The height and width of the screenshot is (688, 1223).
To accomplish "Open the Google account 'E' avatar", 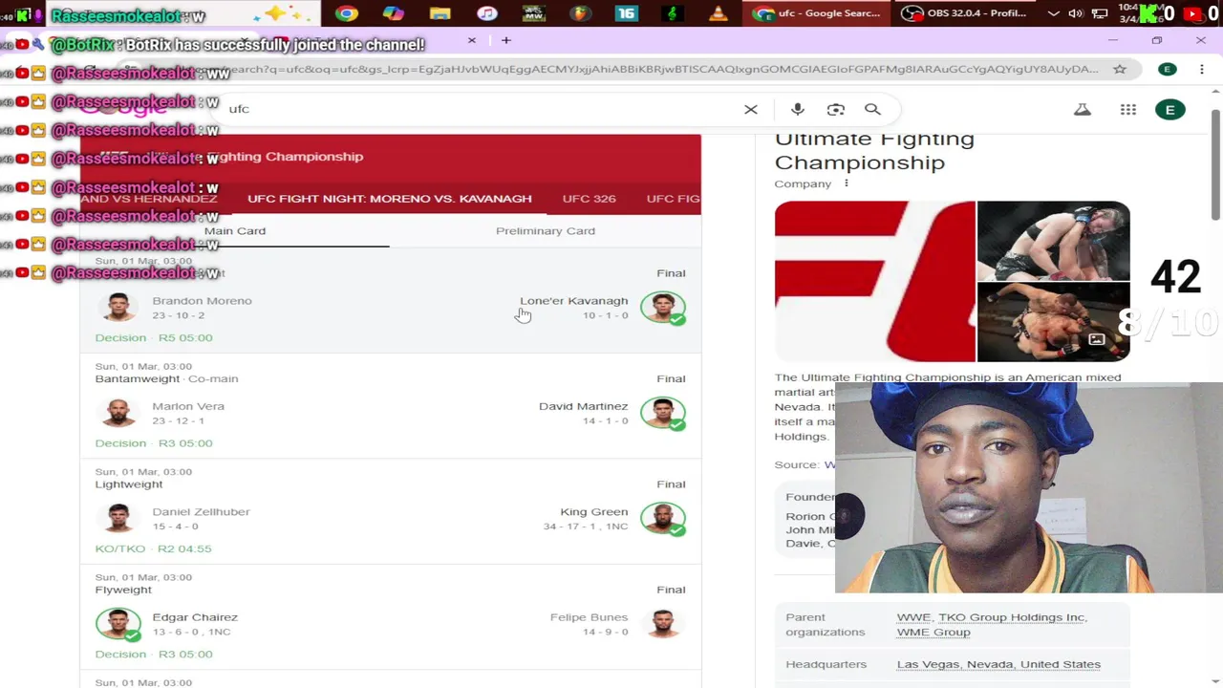I will tap(1170, 109).
